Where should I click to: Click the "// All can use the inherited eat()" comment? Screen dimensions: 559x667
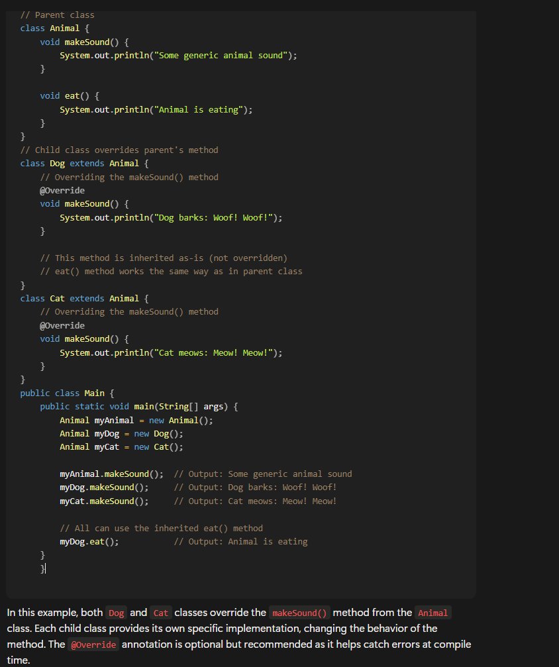click(161, 529)
